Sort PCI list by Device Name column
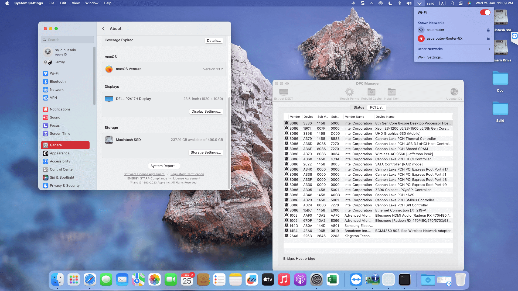The image size is (518, 291). coord(413,117)
